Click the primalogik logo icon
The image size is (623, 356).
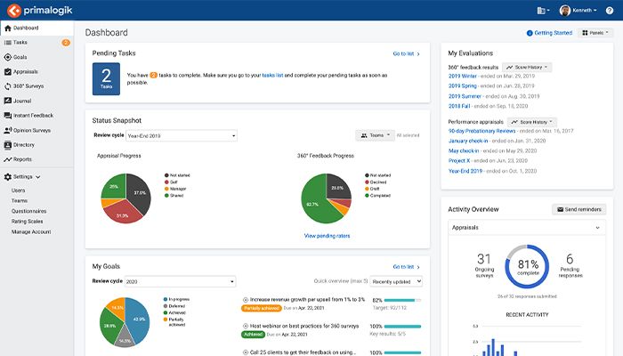click(14, 11)
